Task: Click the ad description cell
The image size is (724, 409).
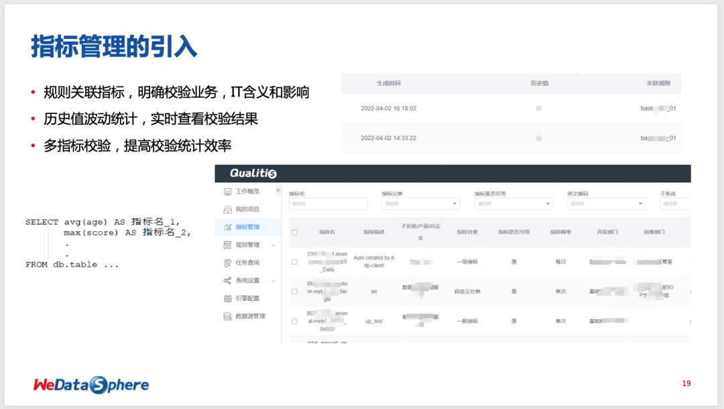Action: 374,292
